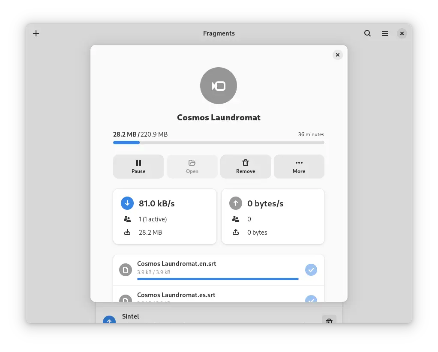Click the downloaded data icon beside 28.2 MB
Screen dimensions: 438x352
pos(127,233)
